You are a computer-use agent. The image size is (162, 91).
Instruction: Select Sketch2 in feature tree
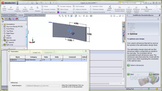point(11,42)
